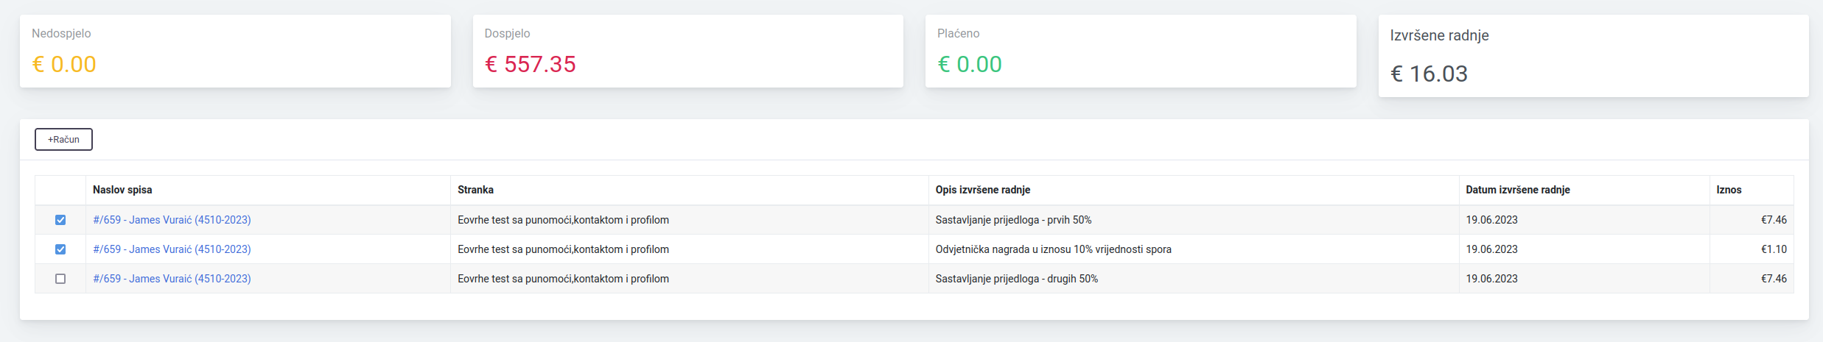The image size is (1823, 342).
Task: Uncheck the 'Odvjetnička nagrada' row checkbox
Action: [x=60, y=249]
